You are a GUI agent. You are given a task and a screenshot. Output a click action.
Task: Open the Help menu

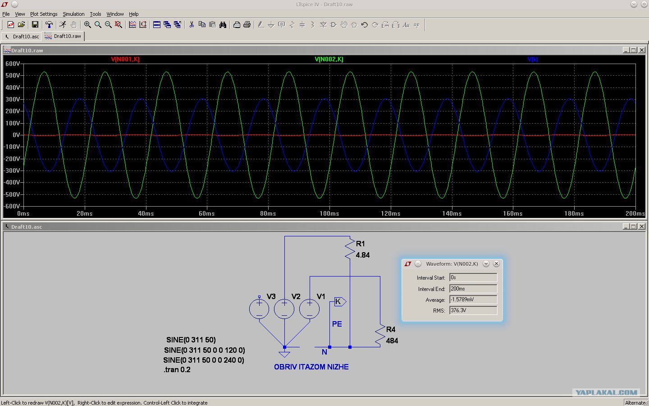point(134,14)
